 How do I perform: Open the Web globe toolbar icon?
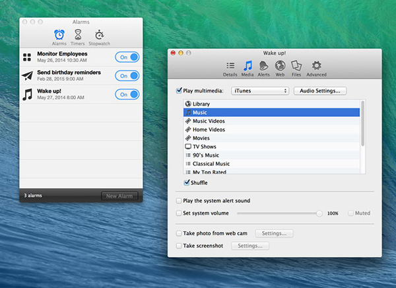[x=280, y=66]
